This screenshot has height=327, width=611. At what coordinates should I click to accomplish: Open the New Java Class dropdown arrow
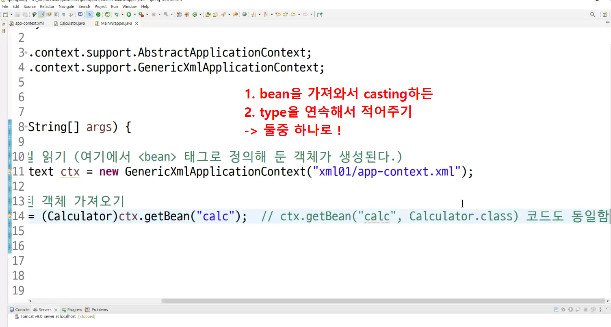pyautogui.click(x=200, y=14)
